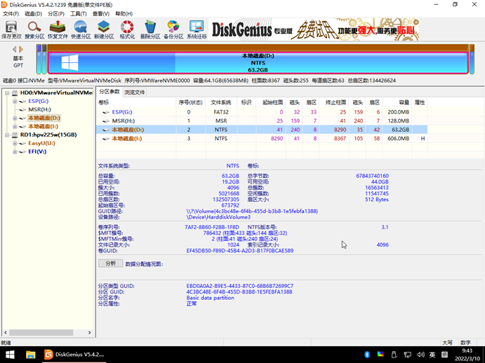
Task: Select the 本地磁盘(D:) row in partition table
Action: coord(262,130)
